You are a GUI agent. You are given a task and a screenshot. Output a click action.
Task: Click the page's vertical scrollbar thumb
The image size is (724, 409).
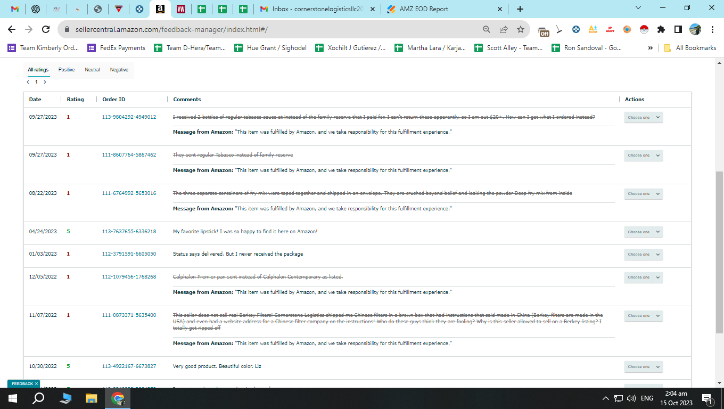click(719, 252)
